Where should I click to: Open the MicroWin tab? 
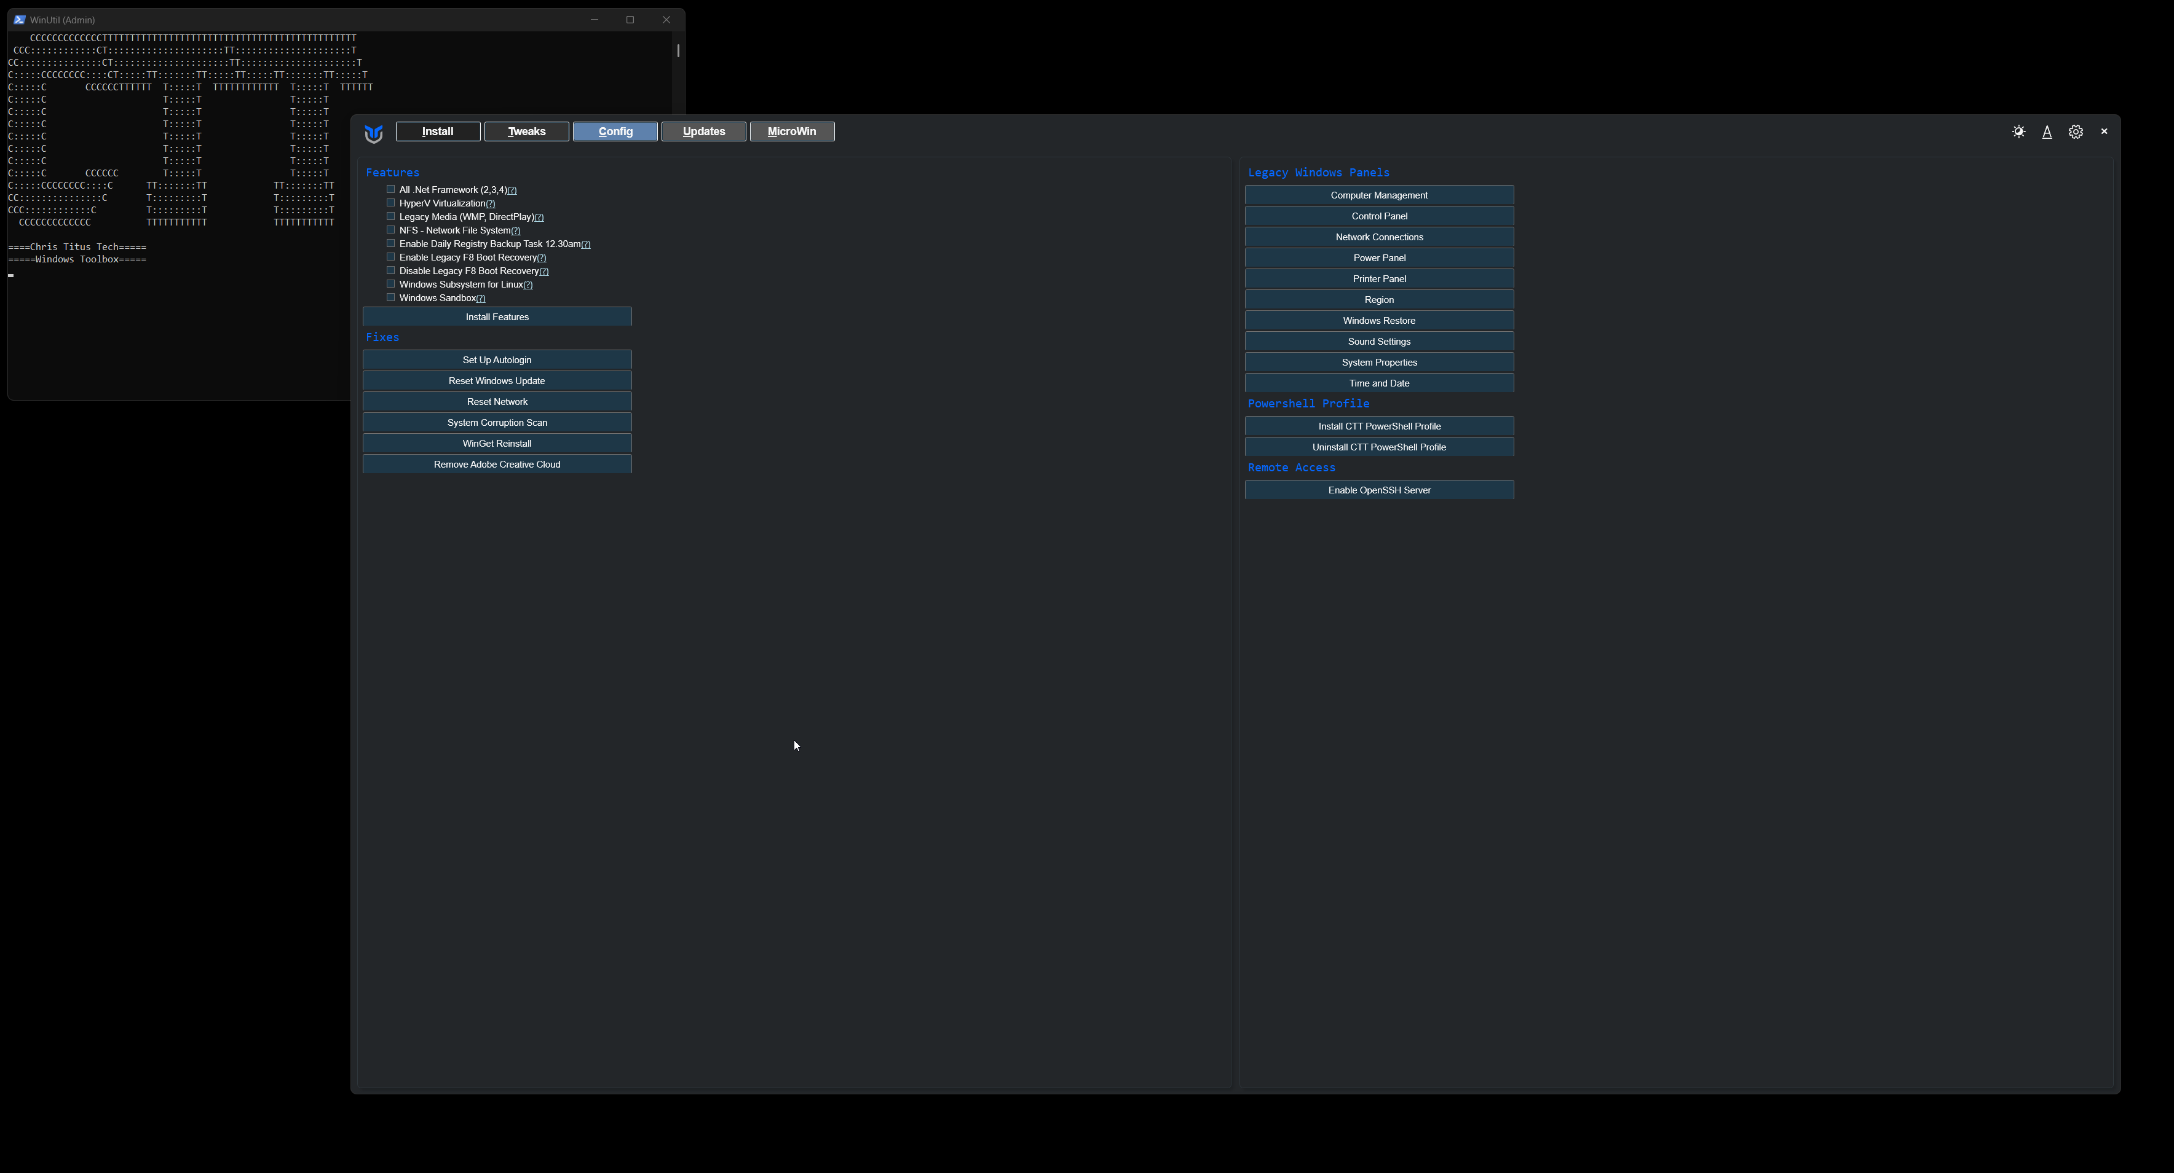coord(792,131)
